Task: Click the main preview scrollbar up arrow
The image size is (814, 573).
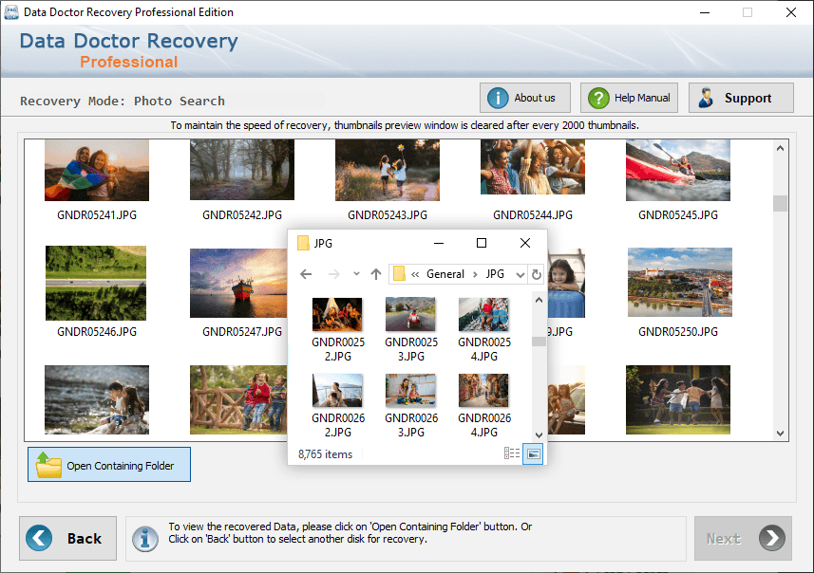Action: (x=780, y=148)
